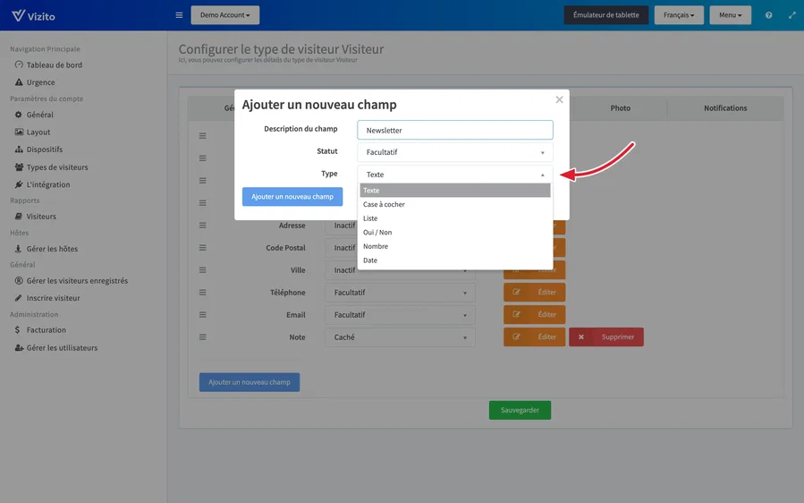Click the Facturation dollar icon
The height and width of the screenshot is (503, 804).
(18, 330)
